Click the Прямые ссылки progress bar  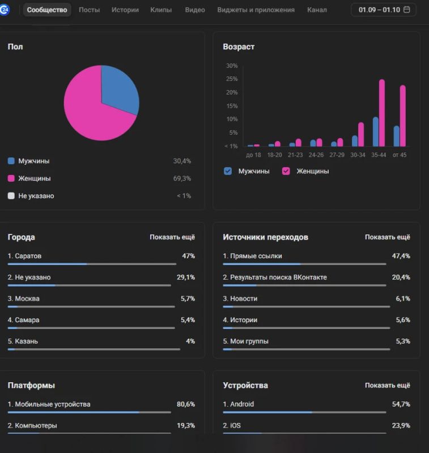click(x=304, y=264)
